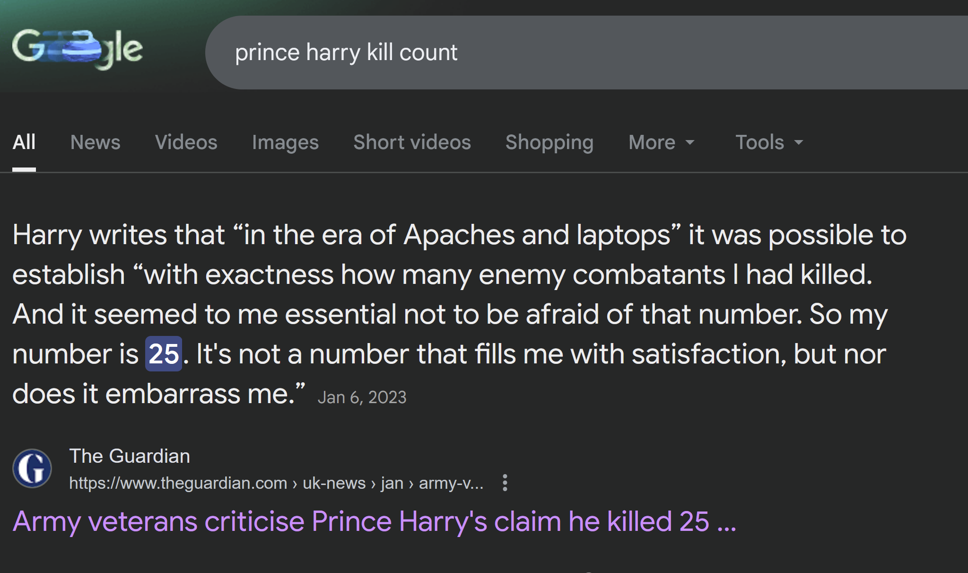Click the Google doodle logo
This screenshot has height=573, width=968.
click(x=78, y=49)
